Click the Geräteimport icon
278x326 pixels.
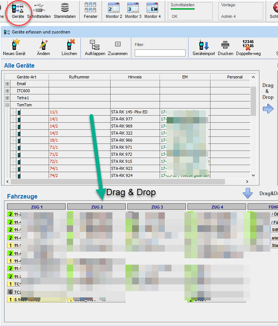tap(204, 47)
